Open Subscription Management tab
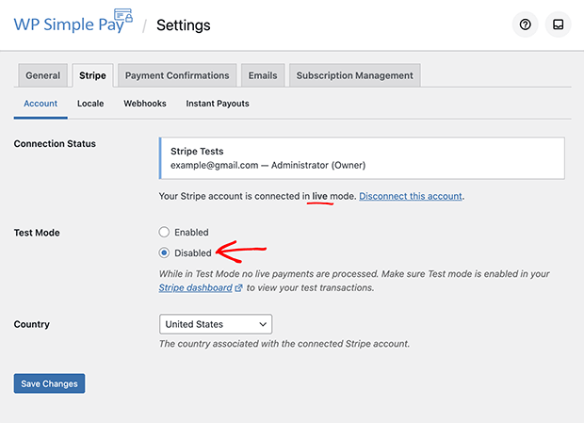Screen dimensions: 584x423 pyautogui.click(x=354, y=75)
